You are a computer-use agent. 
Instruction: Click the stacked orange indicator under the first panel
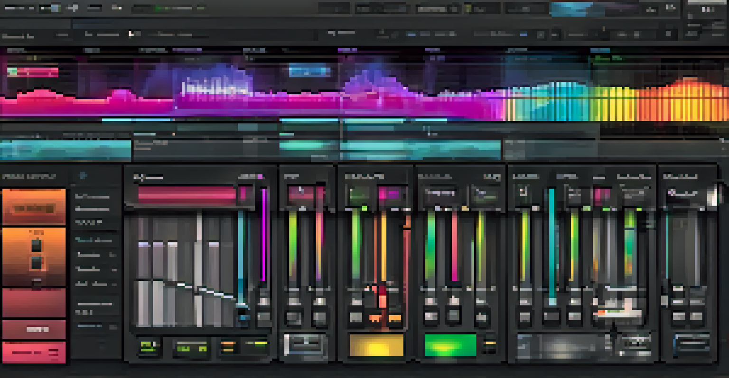[228, 347]
